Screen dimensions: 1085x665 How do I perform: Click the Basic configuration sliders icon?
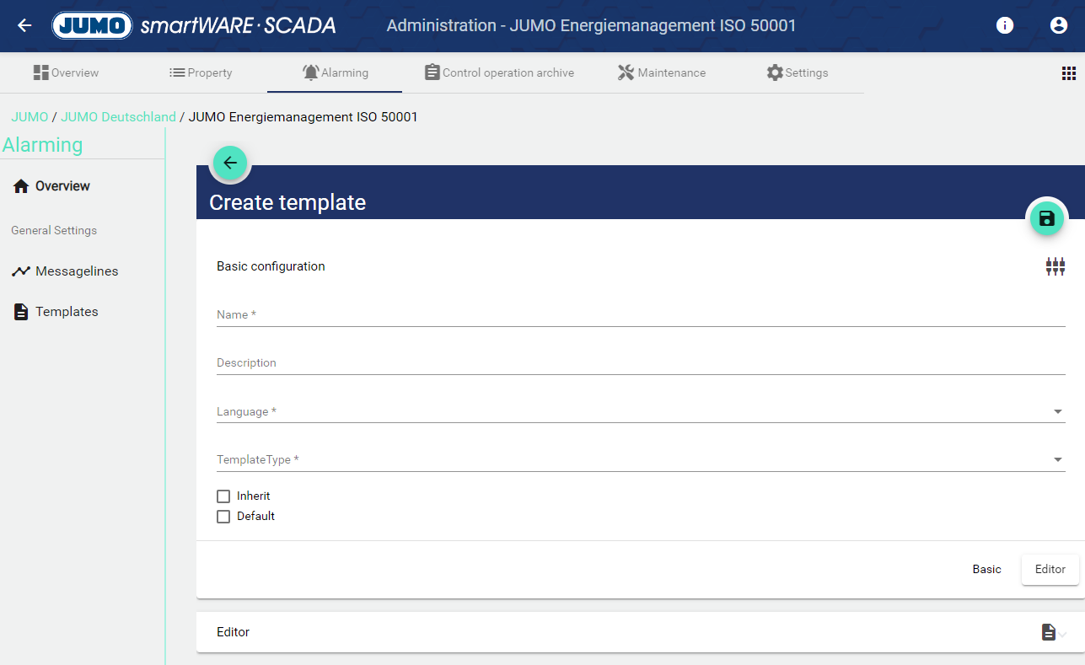coord(1055,266)
